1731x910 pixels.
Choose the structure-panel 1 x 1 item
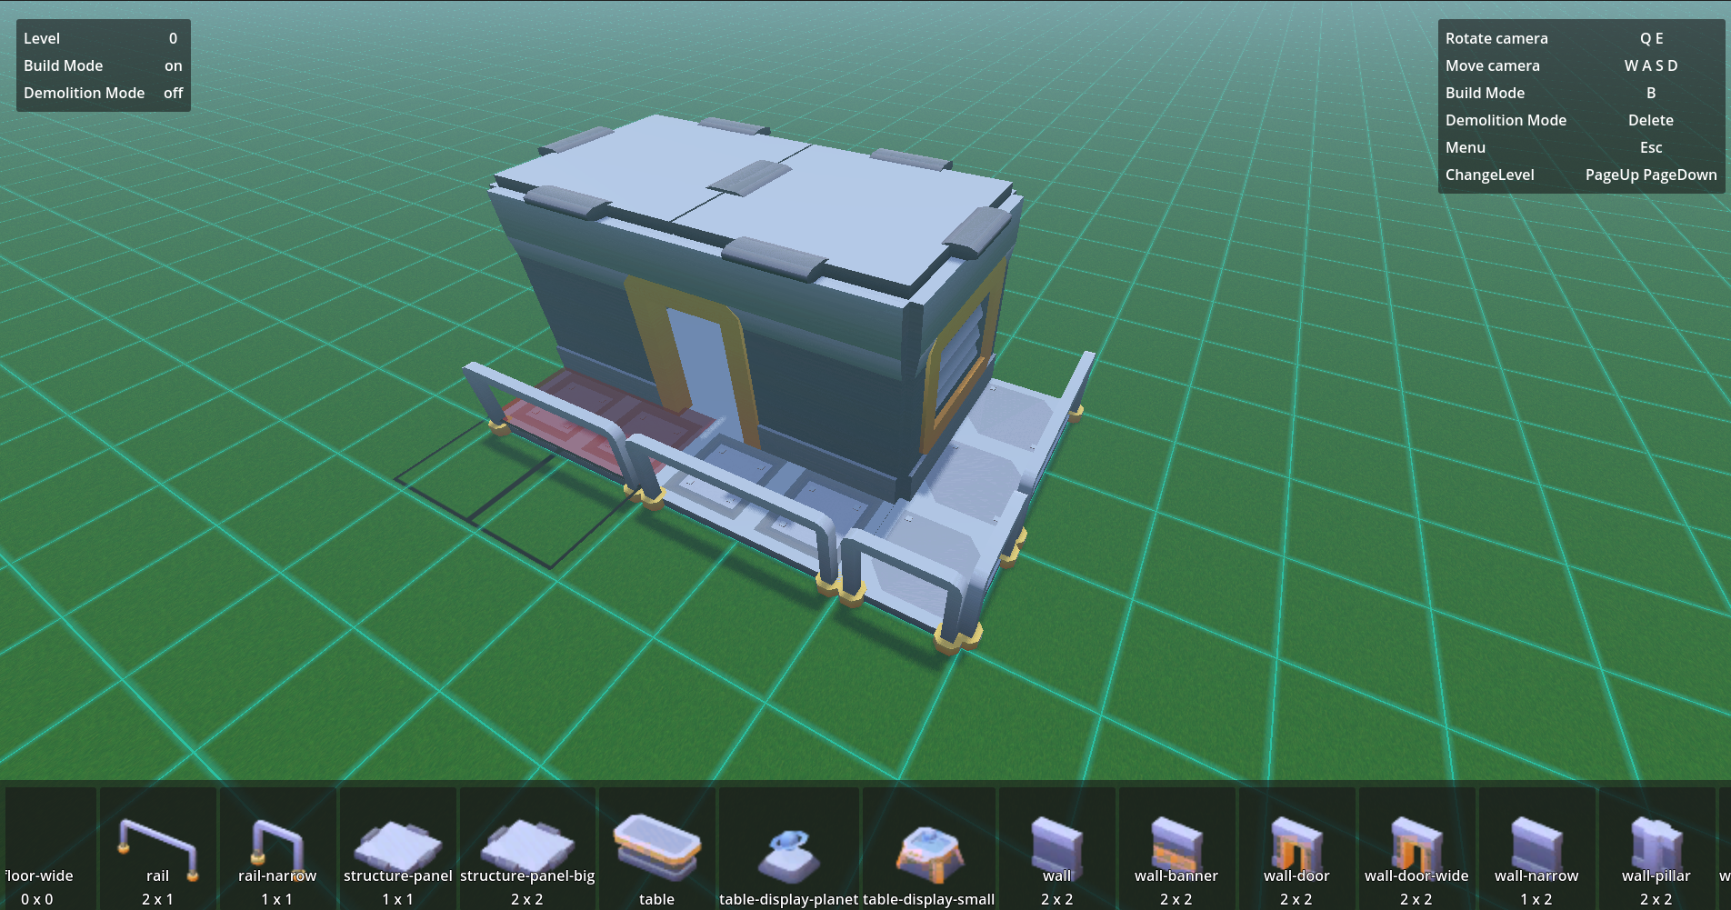pyautogui.click(x=397, y=848)
